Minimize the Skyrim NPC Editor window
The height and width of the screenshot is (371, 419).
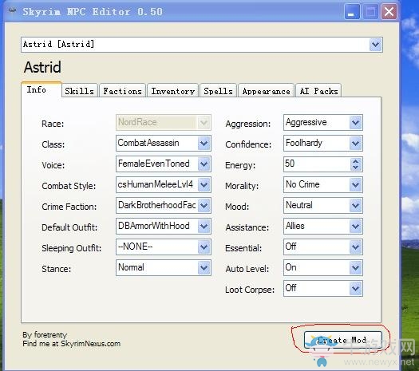(x=352, y=12)
